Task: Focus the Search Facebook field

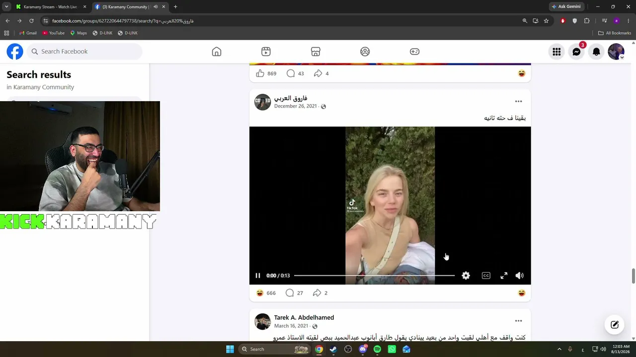Action: (x=84, y=52)
